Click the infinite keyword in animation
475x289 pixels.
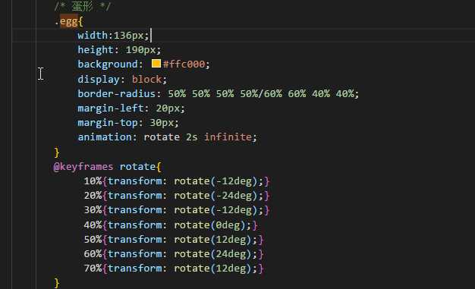pos(228,137)
